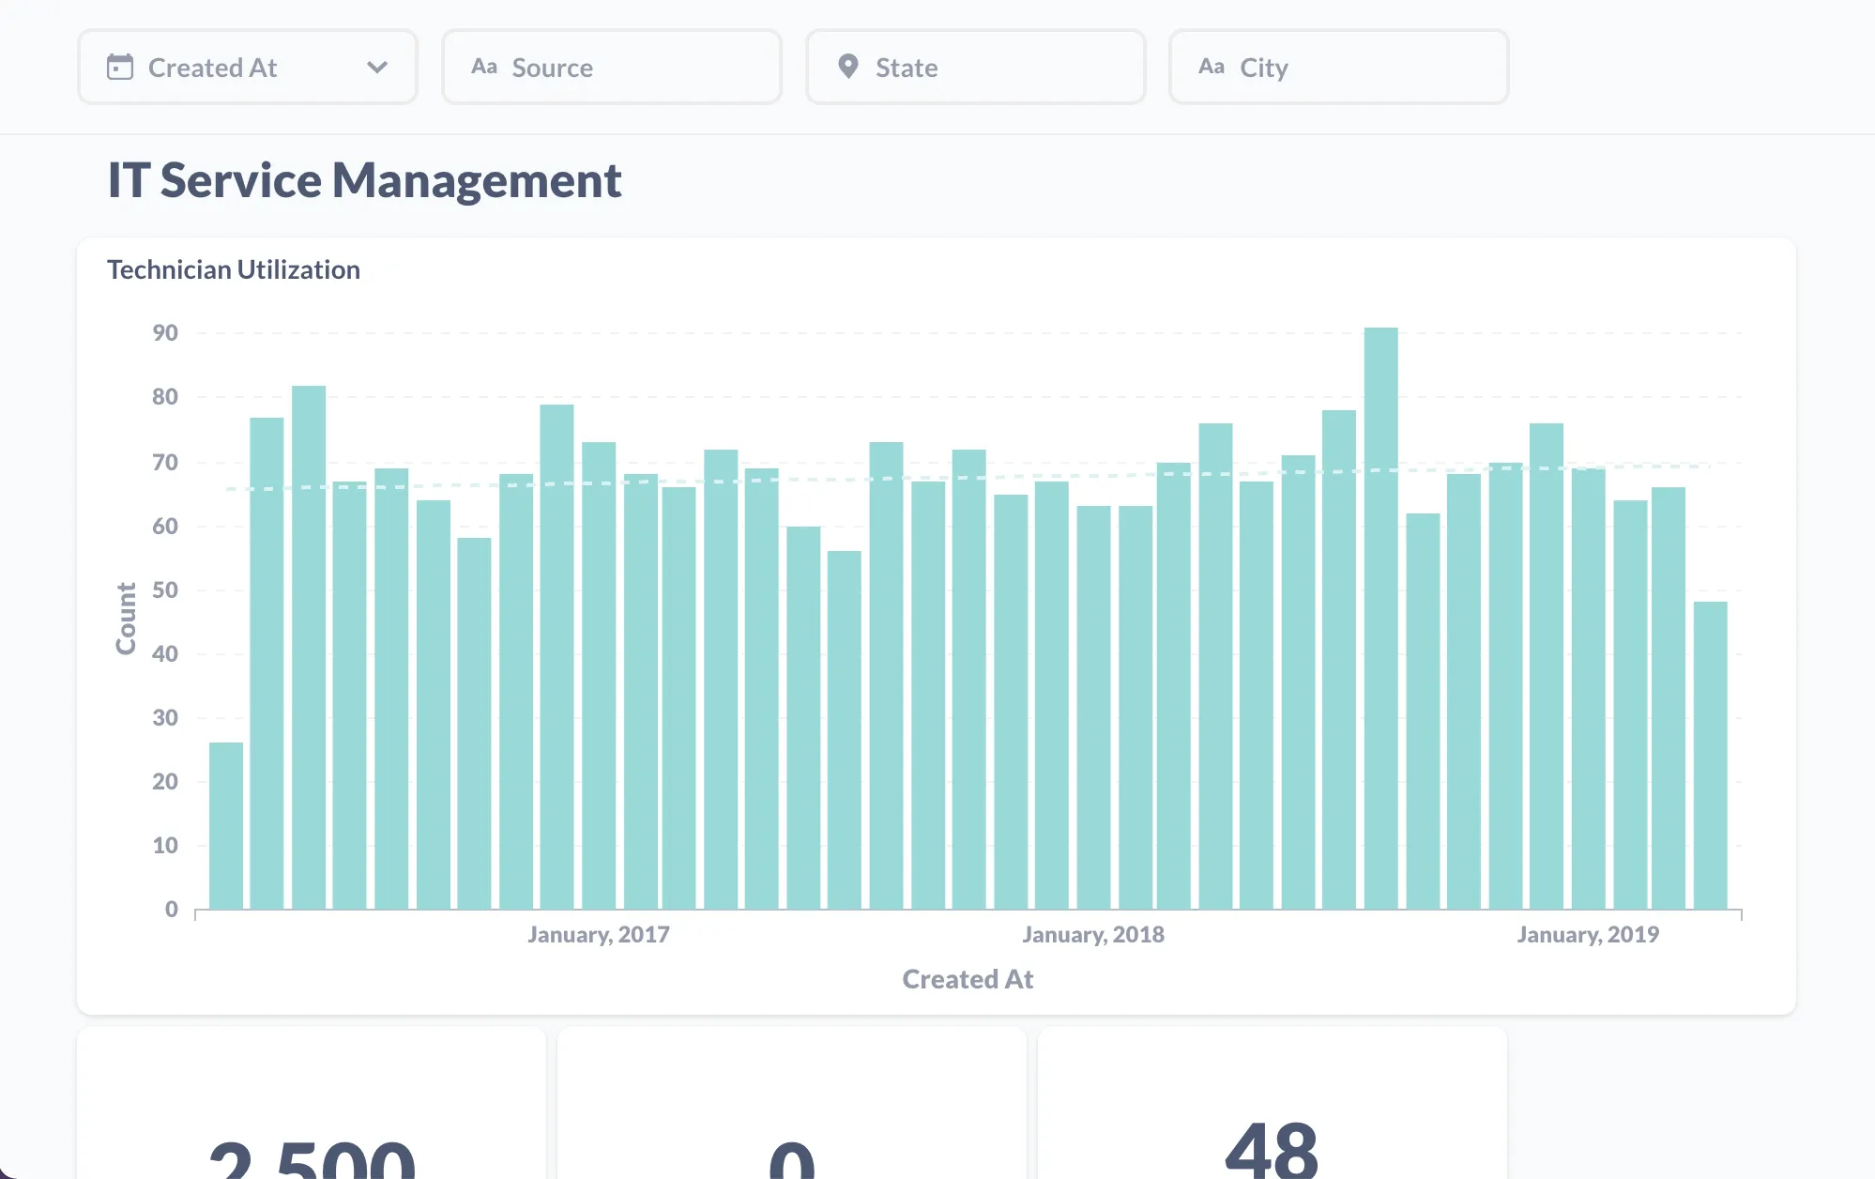Screen dimensions: 1875x1179
Task: Click the 2,500 scalar card value
Action: coord(312,1158)
